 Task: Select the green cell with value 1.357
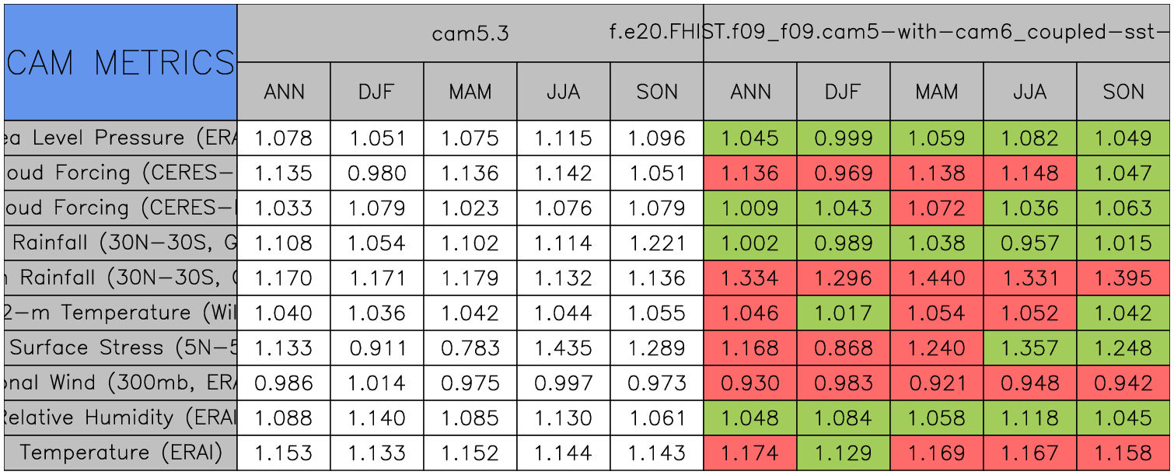1030,348
